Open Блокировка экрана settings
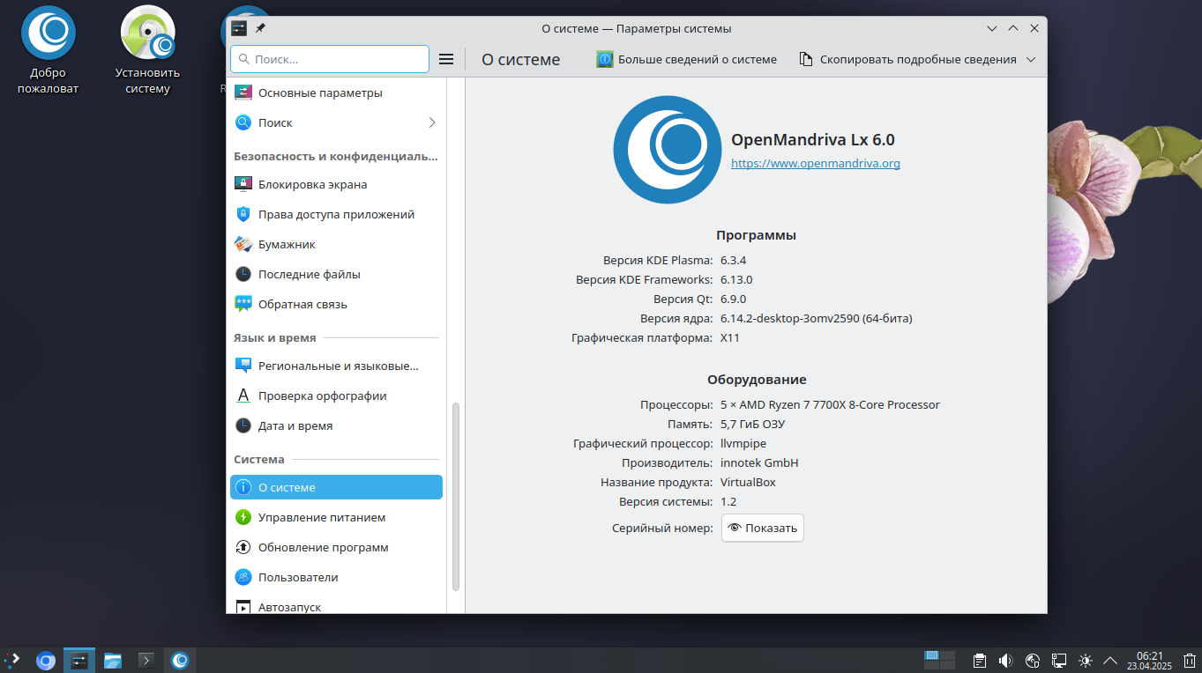Screen dimensions: 1202x673 336,184
